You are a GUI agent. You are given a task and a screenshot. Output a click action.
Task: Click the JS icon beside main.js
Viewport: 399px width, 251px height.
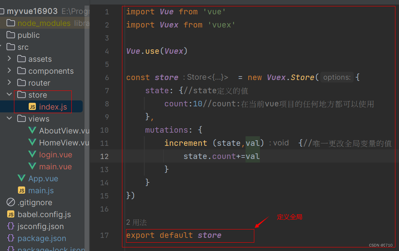(21, 190)
